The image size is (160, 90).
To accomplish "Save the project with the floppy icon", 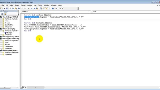I will point(7,8).
